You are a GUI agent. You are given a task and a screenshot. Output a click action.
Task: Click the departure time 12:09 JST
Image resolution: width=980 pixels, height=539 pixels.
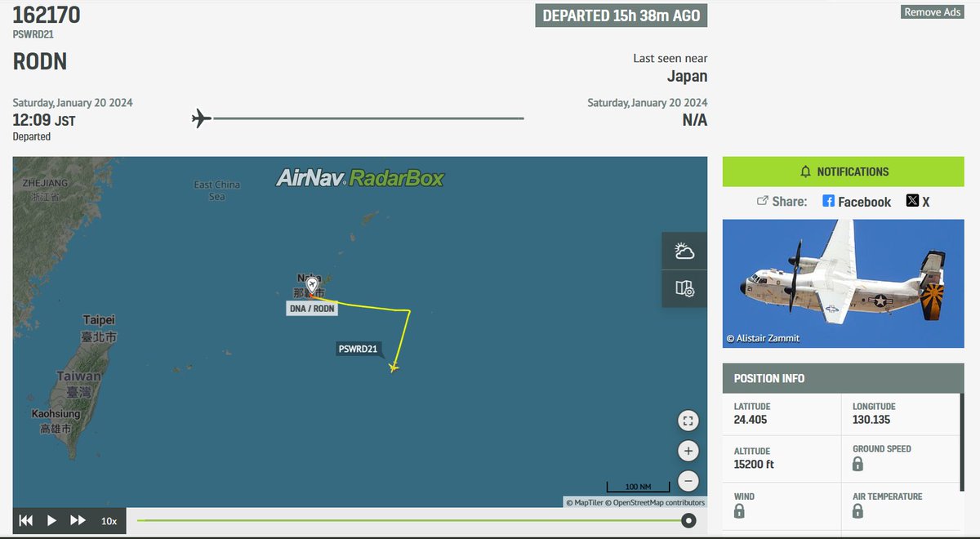pyautogui.click(x=45, y=120)
